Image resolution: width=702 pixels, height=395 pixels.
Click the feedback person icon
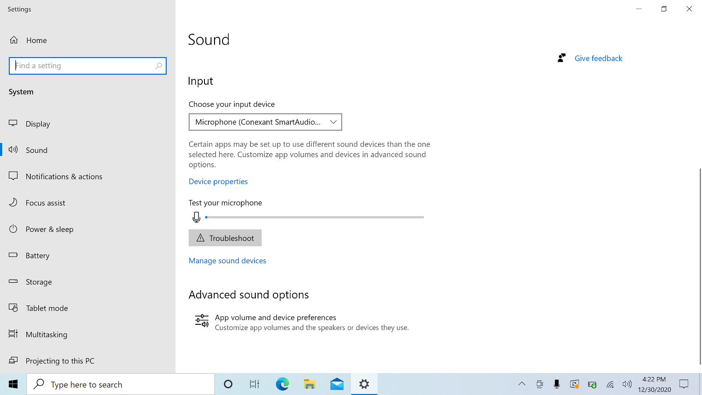(562, 58)
